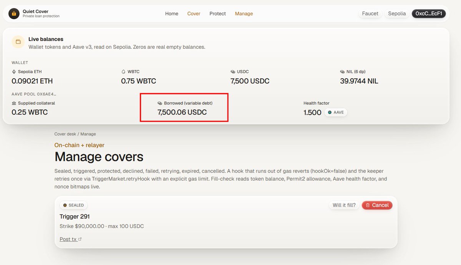Click the Borrowed variable debt coins icon
The height and width of the screenshot is (265, 461).
pyautogui.click(x=160, y=103)
